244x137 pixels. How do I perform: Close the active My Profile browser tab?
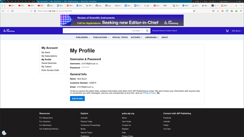click(x=217, y=5)
